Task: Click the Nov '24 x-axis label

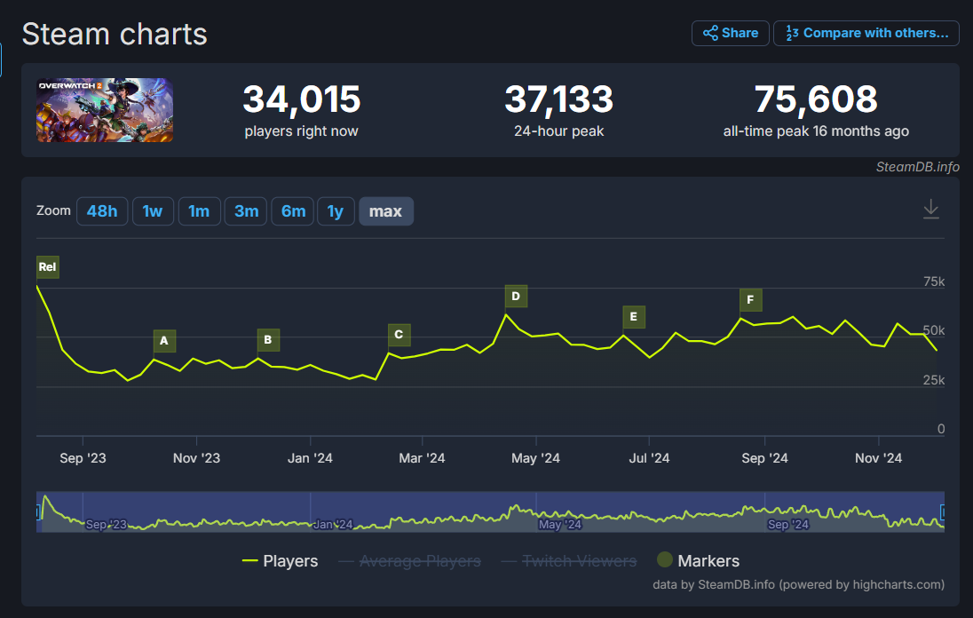Action: coord(879,458)
